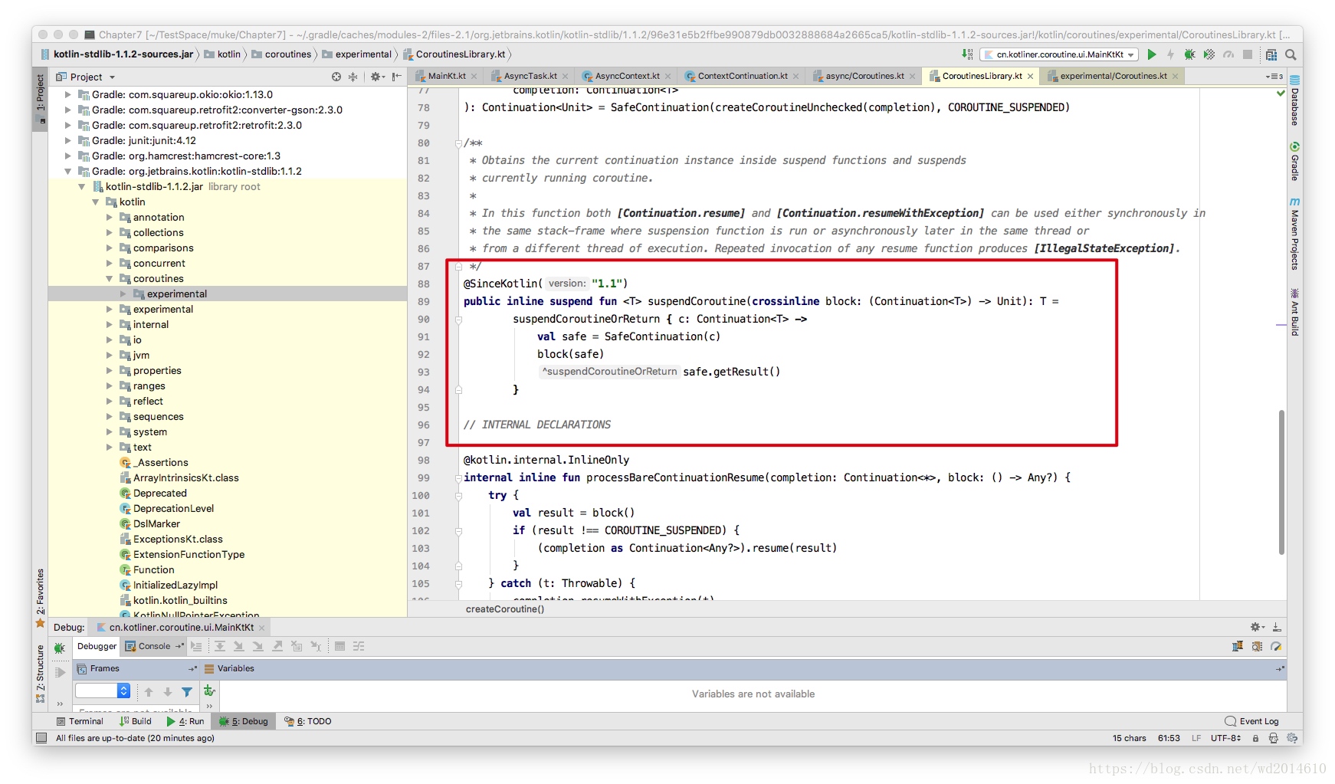1335x784 pixels.
Task: Click Show Execution Point icon in debugger toolbar
Action: click(196, 646)
